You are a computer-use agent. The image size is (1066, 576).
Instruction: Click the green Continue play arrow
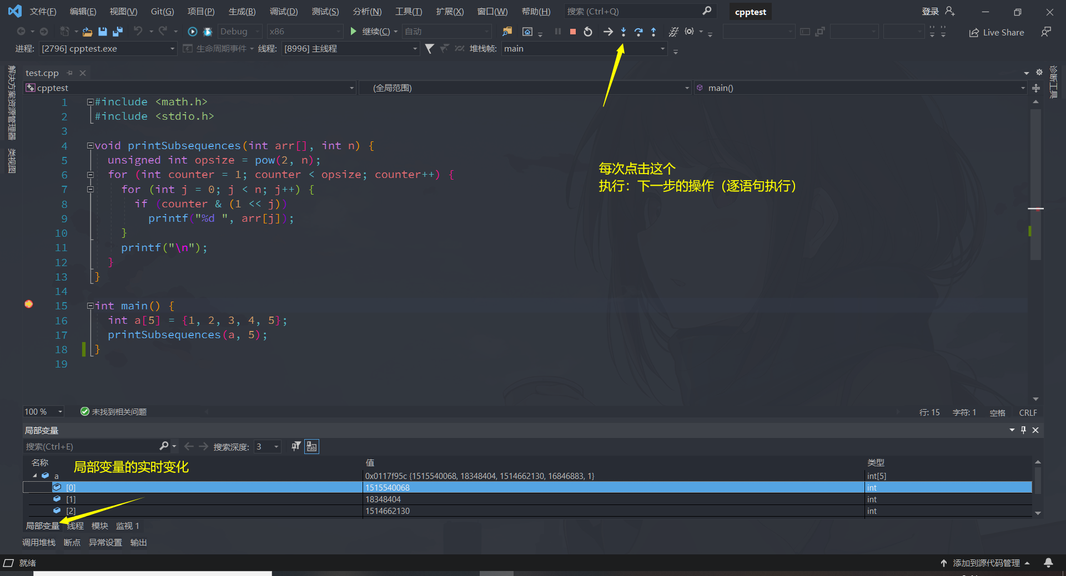(353, 32)
